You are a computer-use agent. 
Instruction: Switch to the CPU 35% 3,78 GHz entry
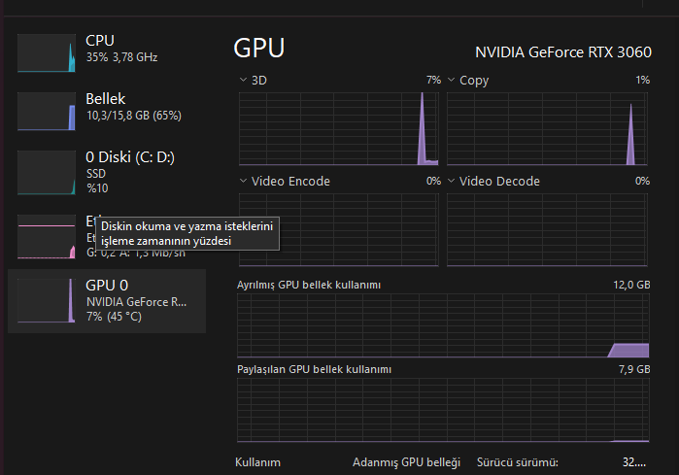[x=120, y=49]
